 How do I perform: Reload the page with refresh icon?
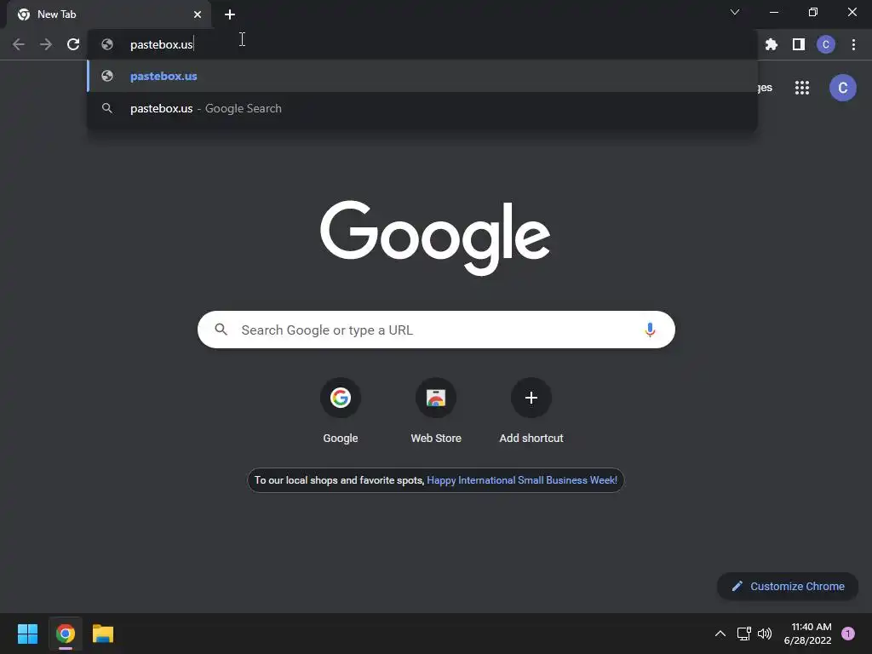(x=73, y=44)
